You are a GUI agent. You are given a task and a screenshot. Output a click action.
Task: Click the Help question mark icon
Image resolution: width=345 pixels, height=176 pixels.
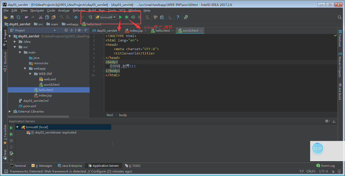click(178, 17)
